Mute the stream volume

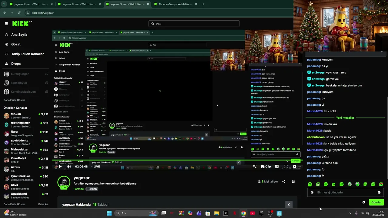click(x=69, y=167)
